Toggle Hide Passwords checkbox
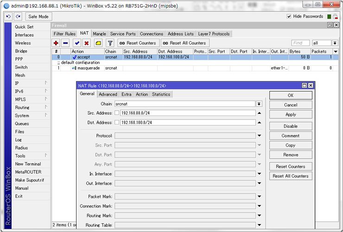This screenshot has height=232, width=343. (x=289, y=16)
